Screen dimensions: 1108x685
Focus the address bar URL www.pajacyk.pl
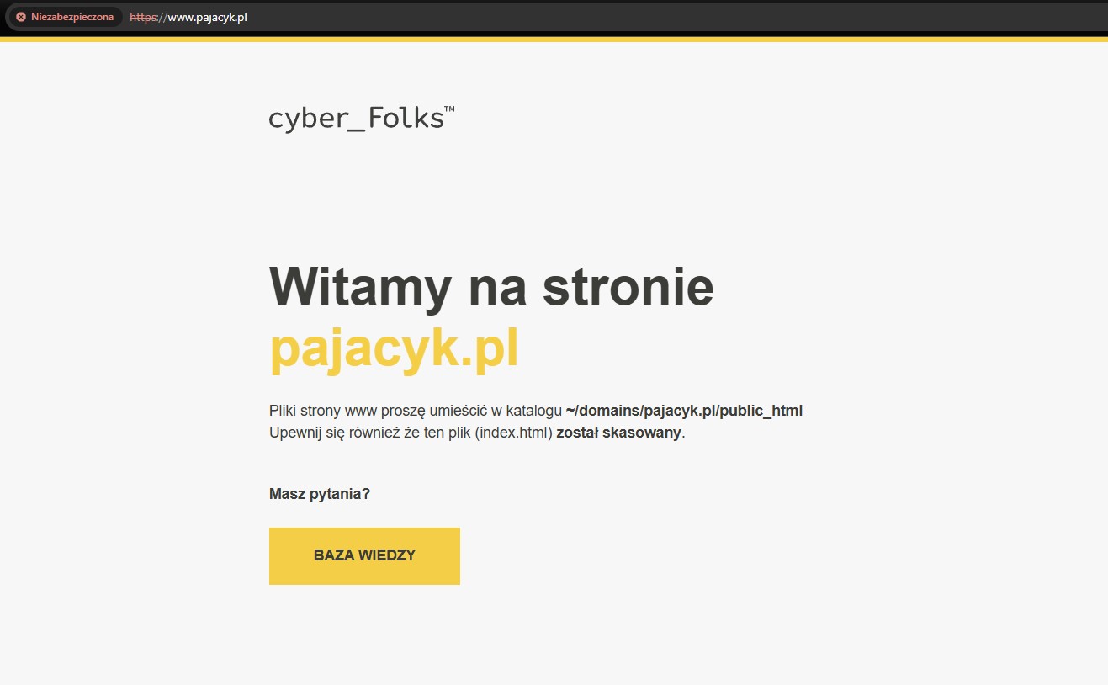tap(188, 17)
